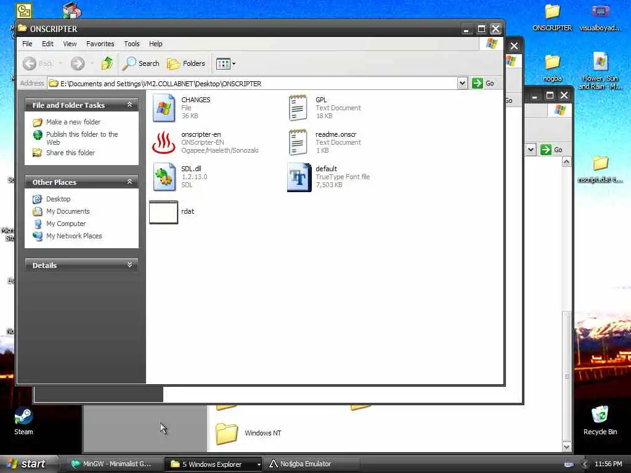The image size is (631, 473).
Task: Select the readme.onscr document icon
Action: tap(298, 142)
